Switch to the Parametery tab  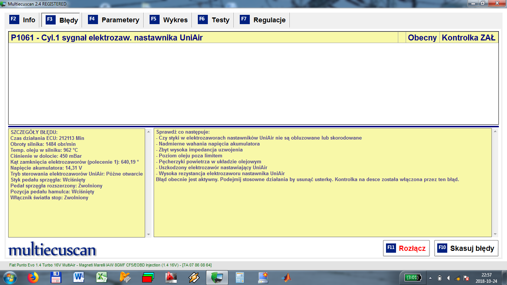[x=114, y=20]
